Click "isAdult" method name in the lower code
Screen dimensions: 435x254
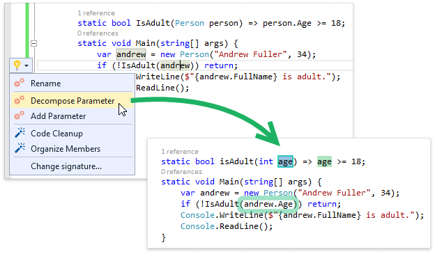(236, 161)
